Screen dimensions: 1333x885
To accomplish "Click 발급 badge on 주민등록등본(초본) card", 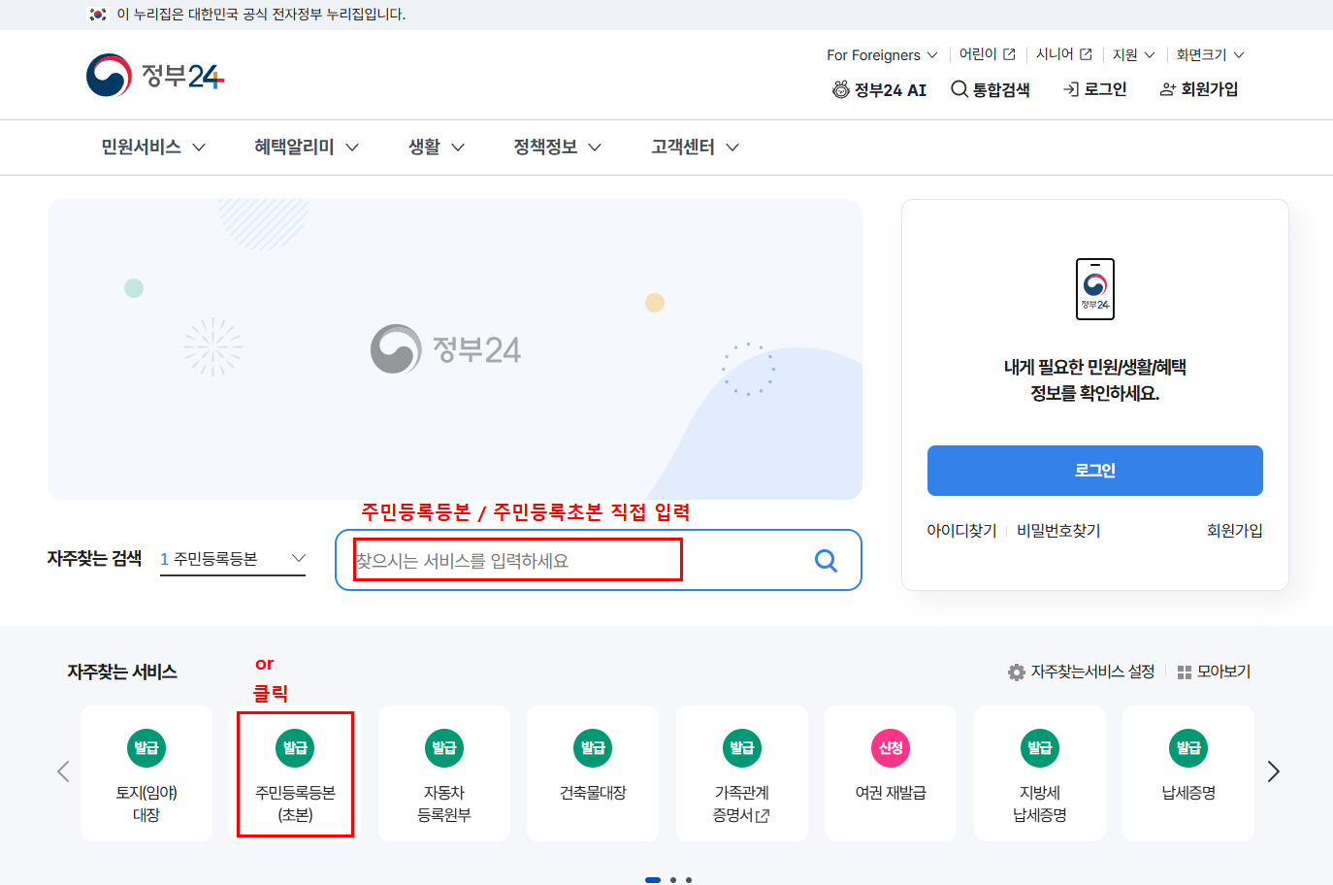I will (x=295, y=748).
